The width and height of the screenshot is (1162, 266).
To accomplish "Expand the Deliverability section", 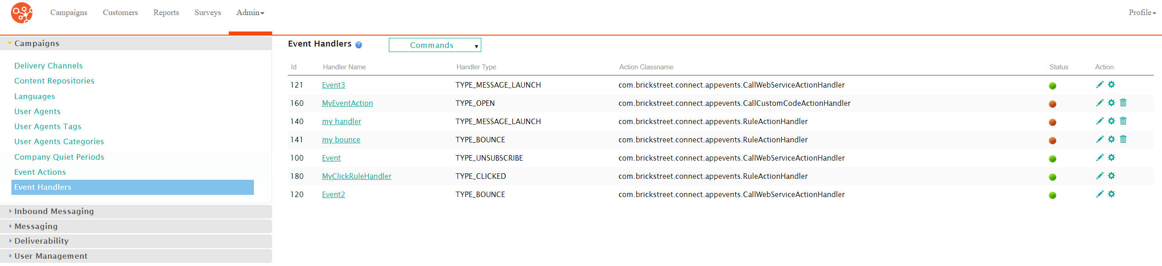I will [136, 241].
